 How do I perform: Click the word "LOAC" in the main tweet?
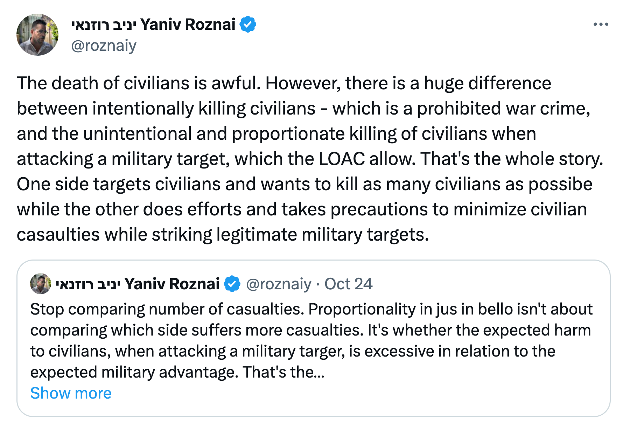pyautogui.click(x=342, y=159)
